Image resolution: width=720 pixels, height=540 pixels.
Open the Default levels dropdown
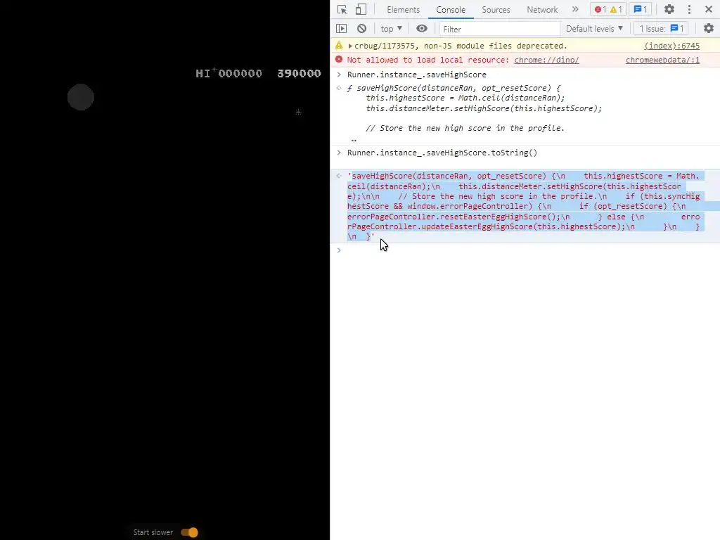click(594, 28)
